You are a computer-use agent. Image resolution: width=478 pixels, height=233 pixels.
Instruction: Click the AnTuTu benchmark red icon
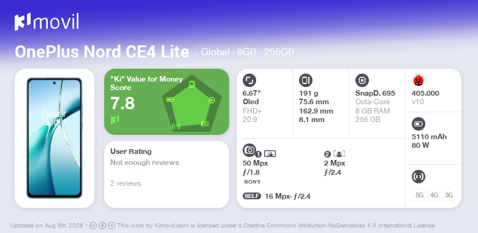[419, 80]
